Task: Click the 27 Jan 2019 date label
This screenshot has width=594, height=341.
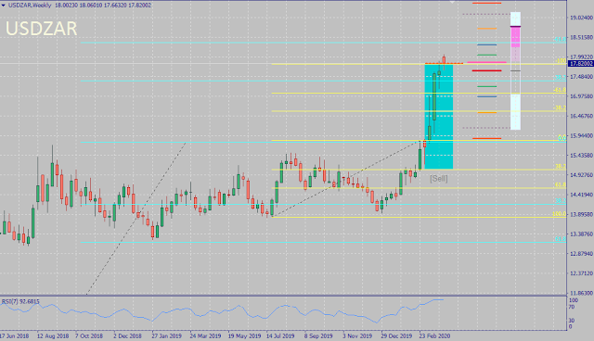Action: click(x=167, y=335)
